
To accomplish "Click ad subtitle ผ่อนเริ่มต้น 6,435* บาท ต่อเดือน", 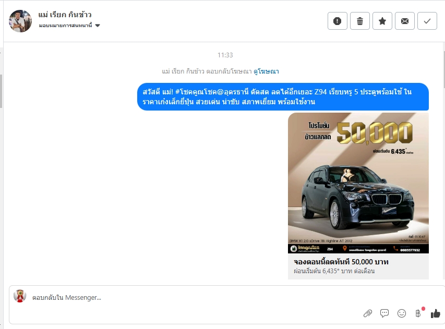I will pyautogui.click(x=334, y=271).
